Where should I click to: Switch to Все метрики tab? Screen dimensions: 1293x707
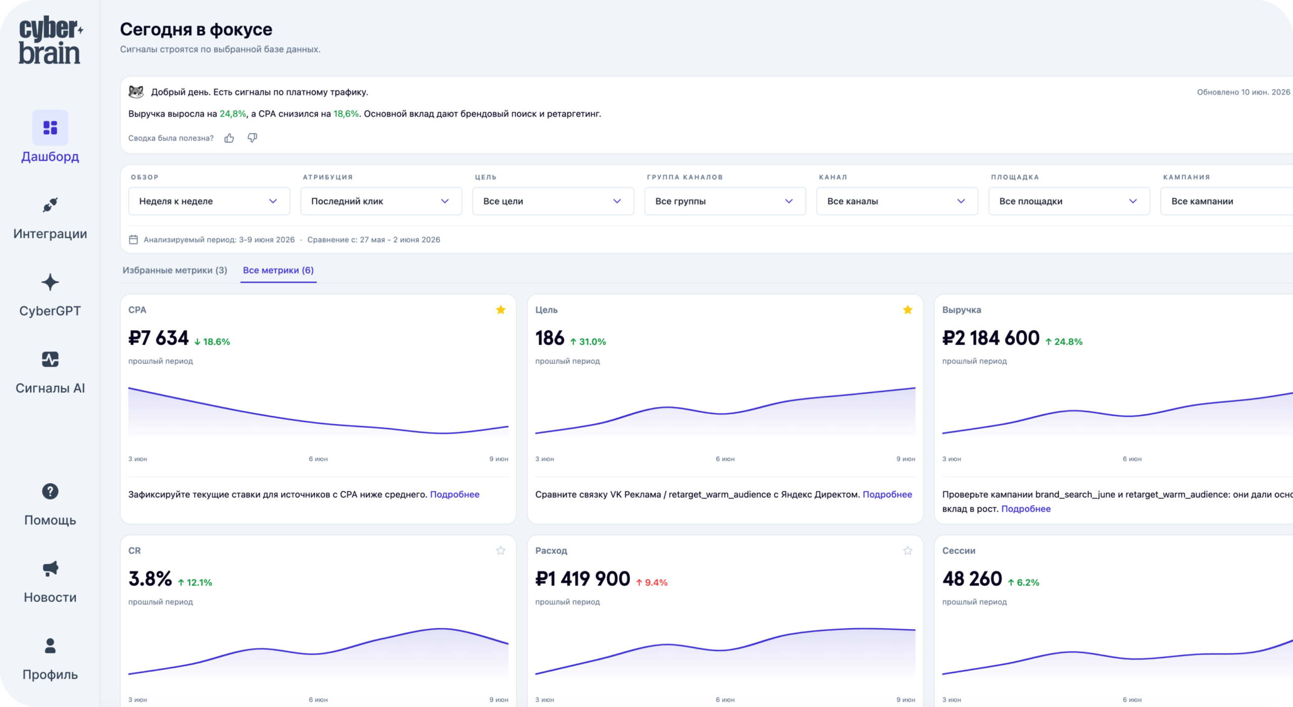(x=278, y=270)
